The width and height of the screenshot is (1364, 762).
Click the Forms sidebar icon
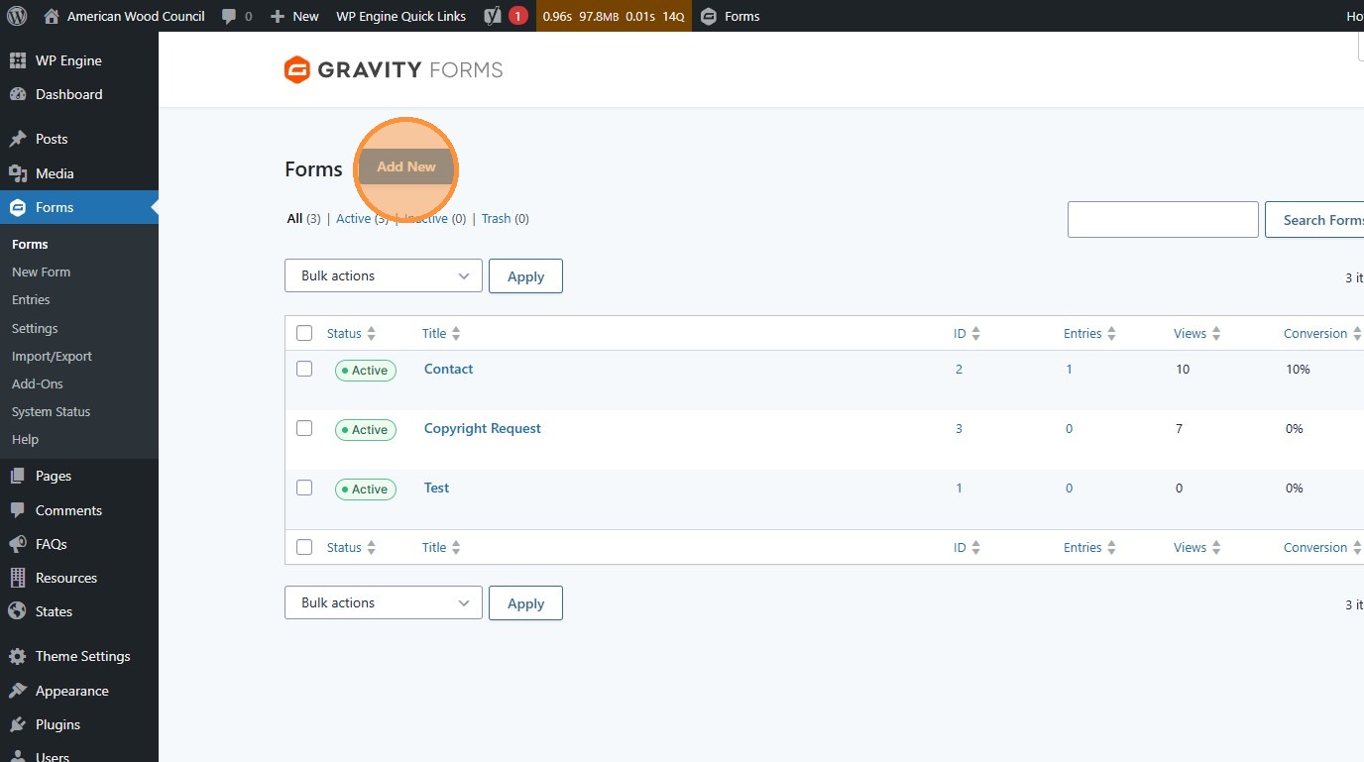(x=17, y=207)
